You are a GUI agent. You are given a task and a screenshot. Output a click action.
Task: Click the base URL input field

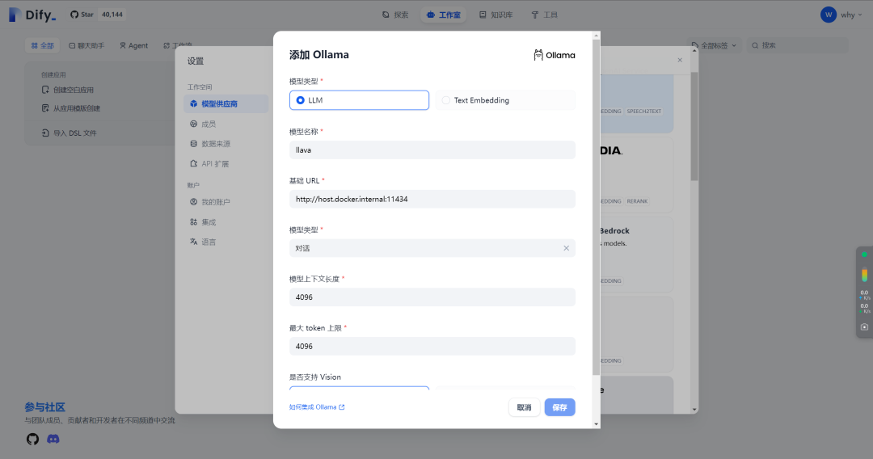(x=432, y=199)
